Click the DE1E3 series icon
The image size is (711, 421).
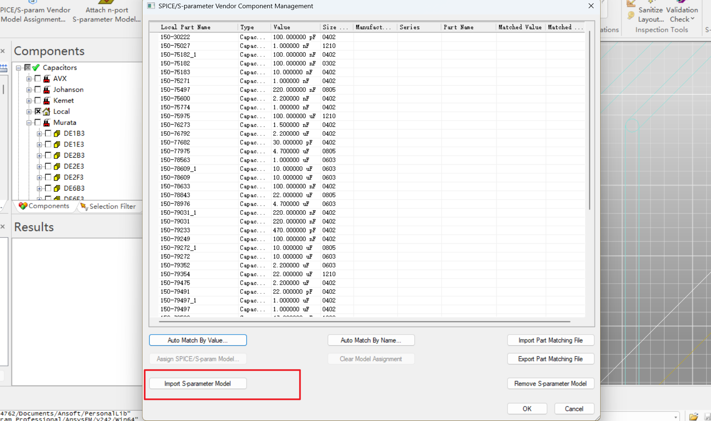57,144
